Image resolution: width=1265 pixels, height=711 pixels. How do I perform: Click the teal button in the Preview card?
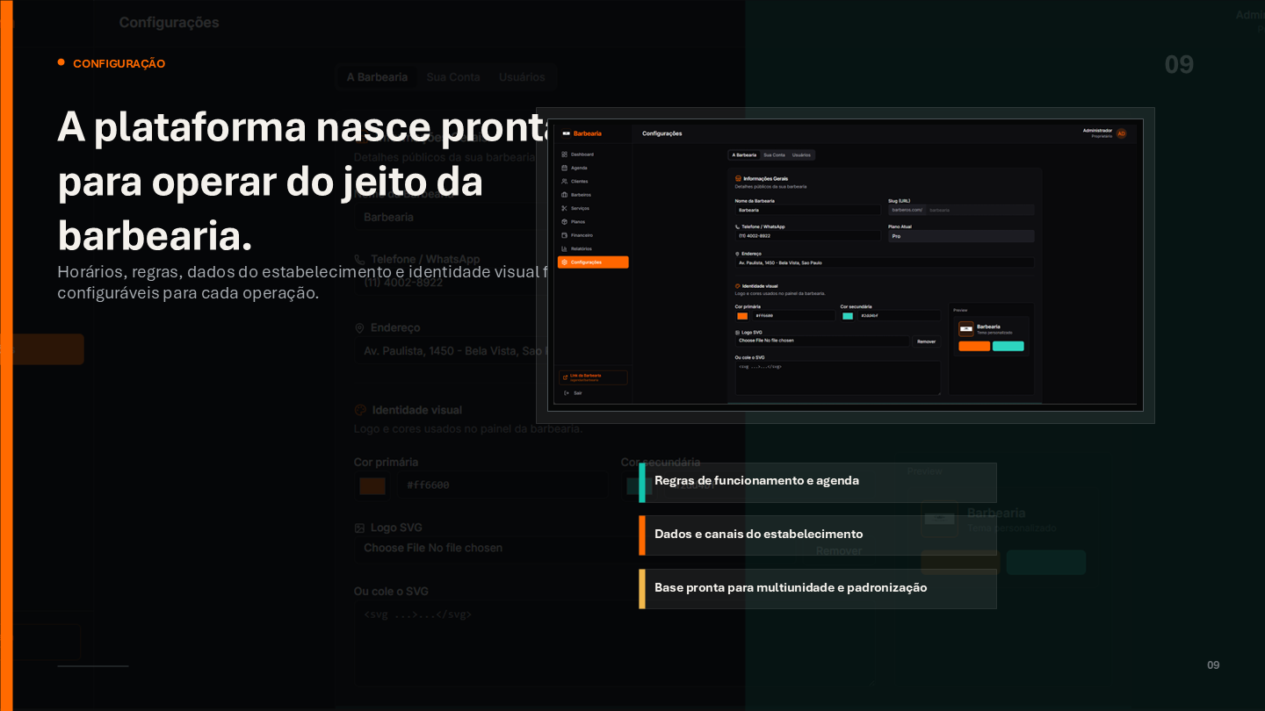(x=1008, y=346)
